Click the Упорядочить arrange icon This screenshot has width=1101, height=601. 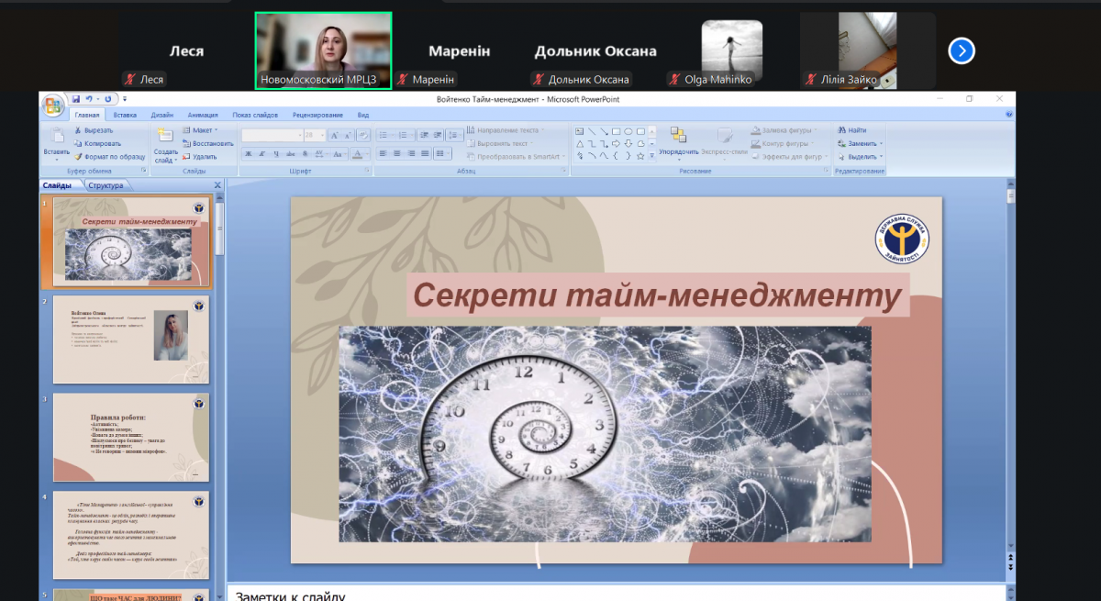point(678,136)
